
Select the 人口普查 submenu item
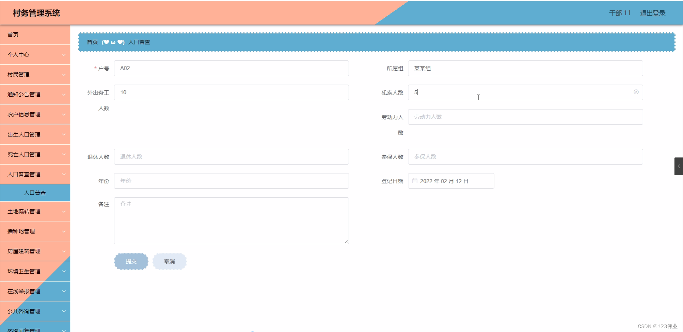[35, 193]
